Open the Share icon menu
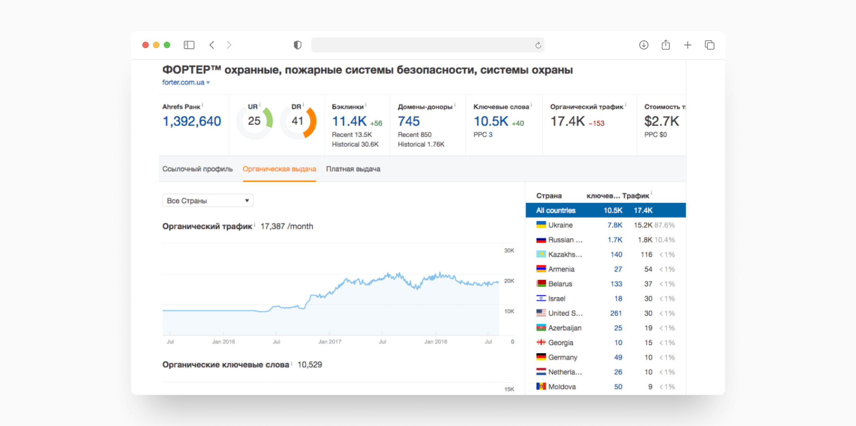The image size is (856, 426). [665, 45]
